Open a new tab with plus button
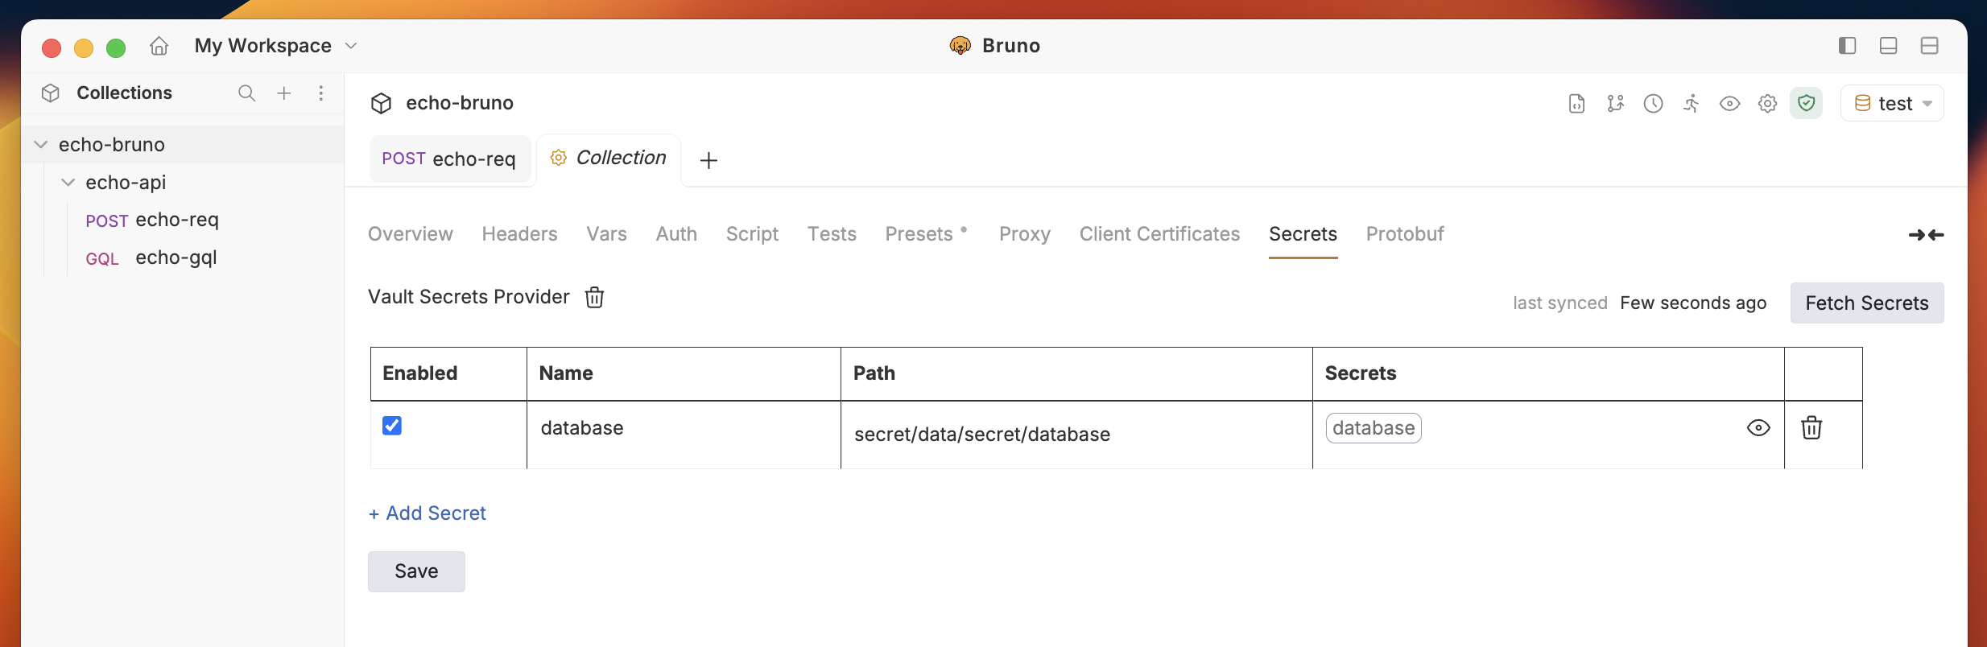 tap(708, 160)
